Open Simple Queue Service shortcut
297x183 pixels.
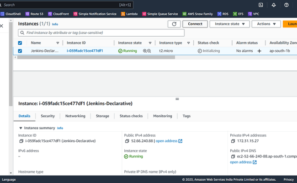[160, 14]
